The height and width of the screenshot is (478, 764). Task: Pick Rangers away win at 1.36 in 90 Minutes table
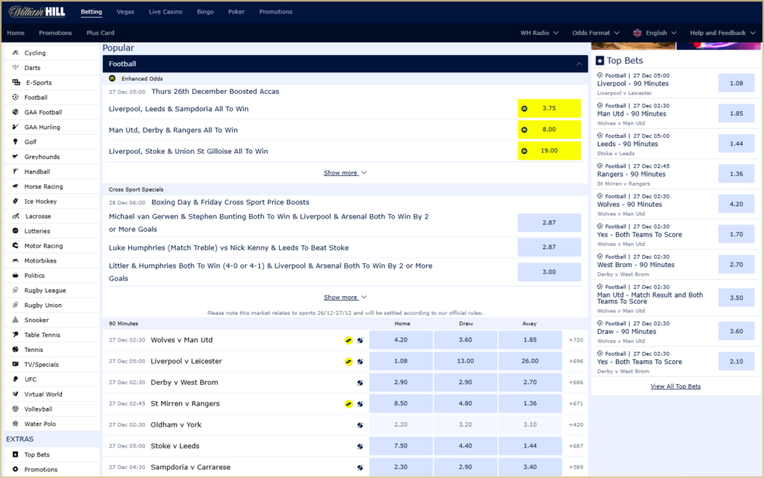point(530,403)
